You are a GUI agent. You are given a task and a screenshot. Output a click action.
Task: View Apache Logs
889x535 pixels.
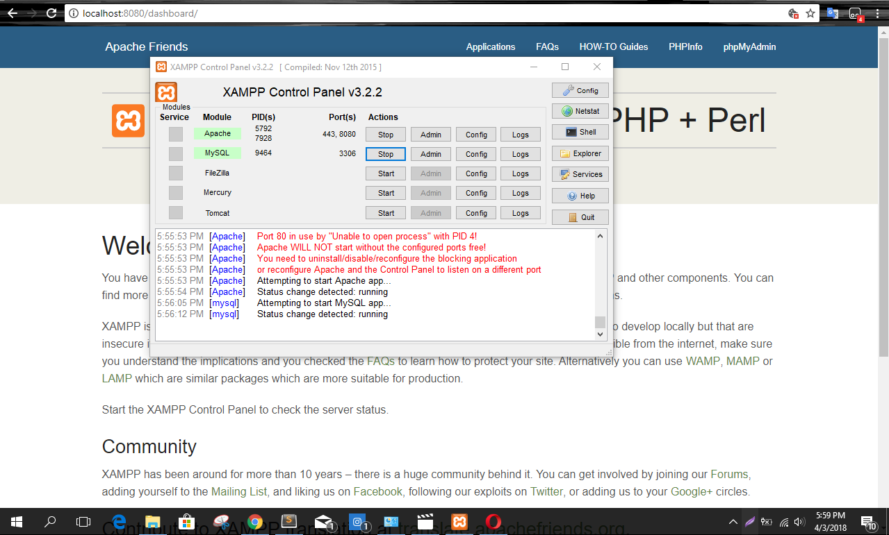point(521,135)
